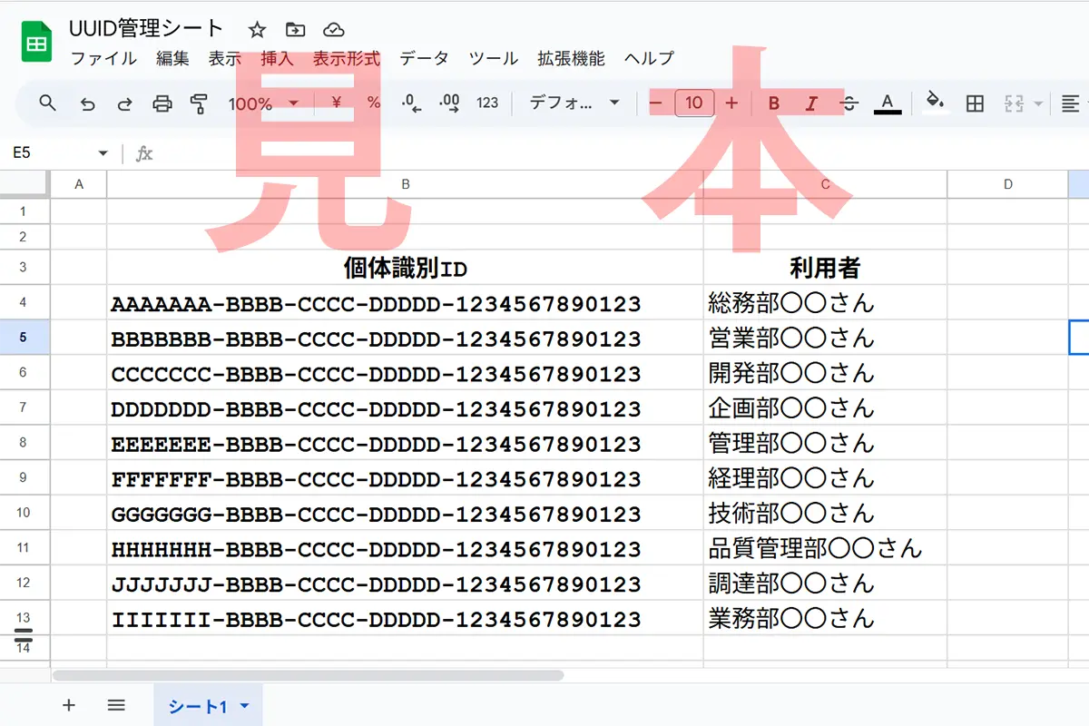The height and width of the screenshot is (726, 1089).
Task: Select the paint format tool
Action: pos(200,103)
